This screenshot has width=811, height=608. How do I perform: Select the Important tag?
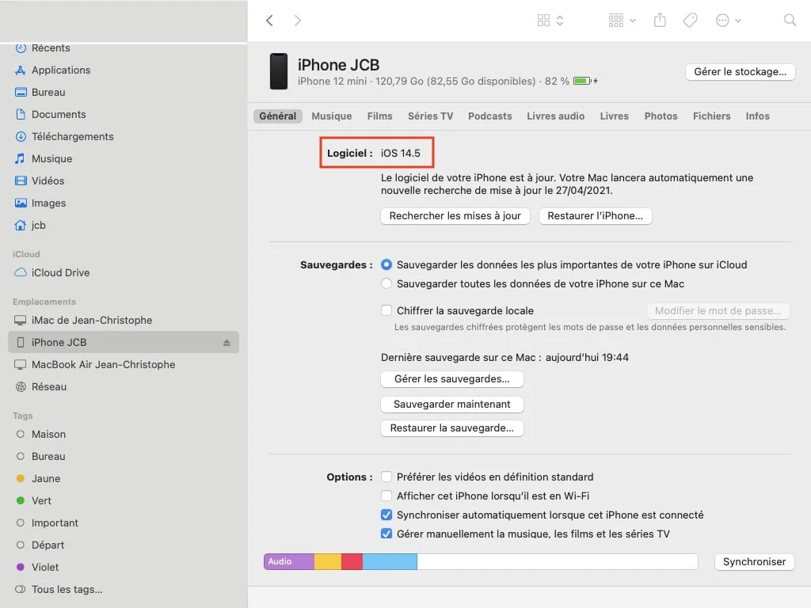click(x=124, y=523)
